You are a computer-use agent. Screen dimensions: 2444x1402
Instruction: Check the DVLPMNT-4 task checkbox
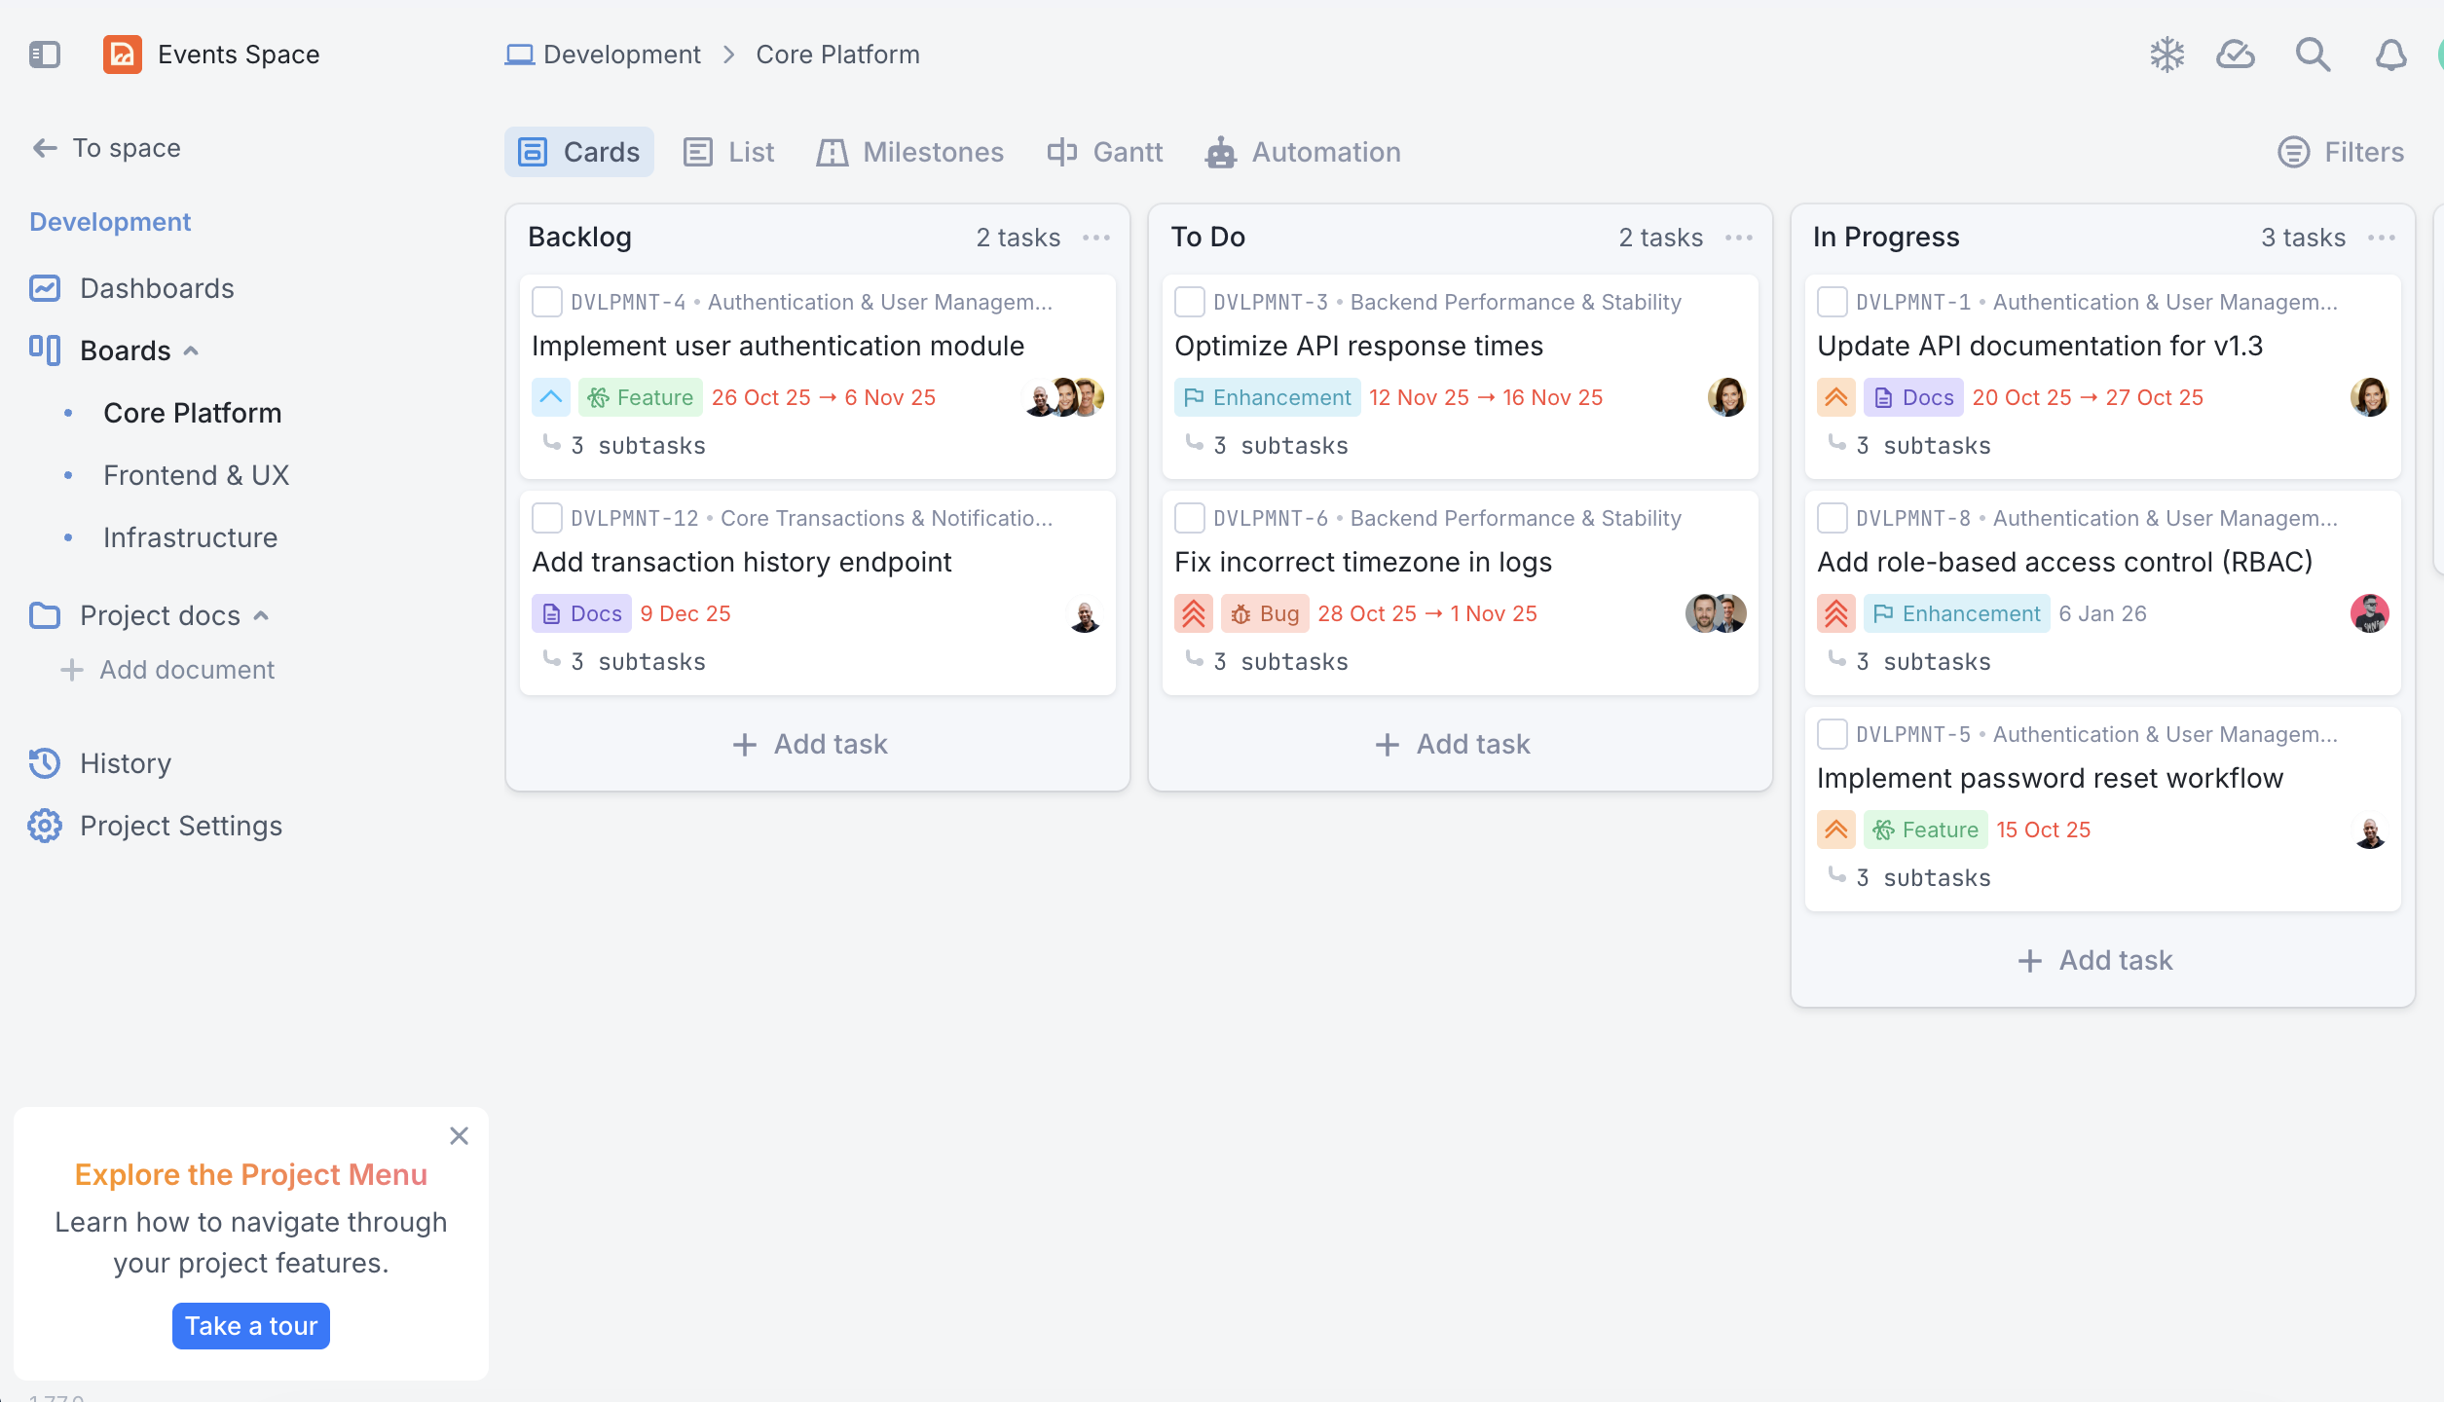pyautogui.click(x=547, y=302)
